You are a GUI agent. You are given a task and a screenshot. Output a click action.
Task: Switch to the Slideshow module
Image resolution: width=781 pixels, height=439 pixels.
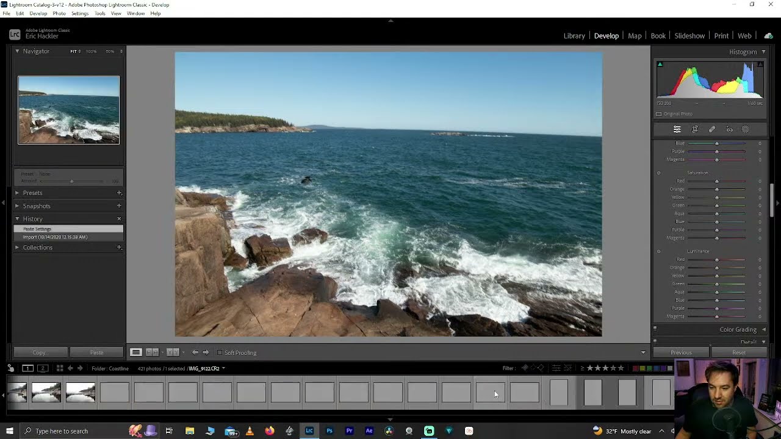[x=689, y=36]
